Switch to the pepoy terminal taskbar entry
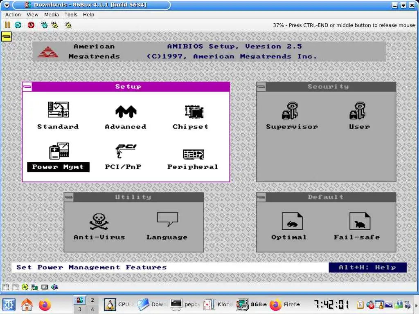Viewport: 419px width, 314px height. 185,304
